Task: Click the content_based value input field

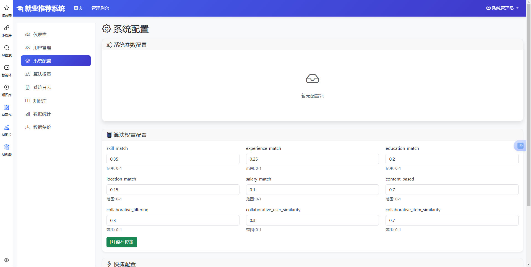Action: (x=452, y=190)
